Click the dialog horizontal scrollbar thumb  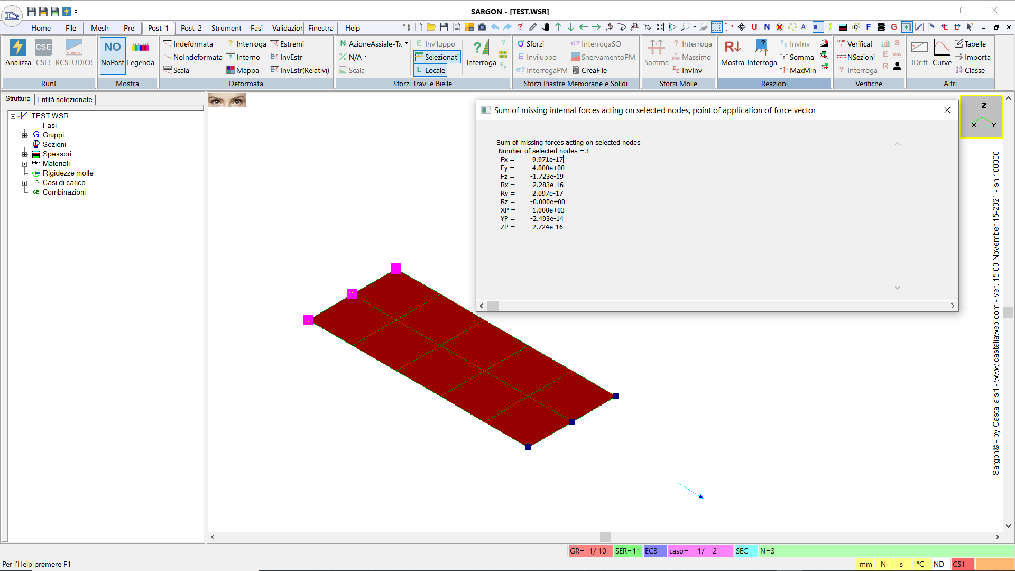[493, 306]
